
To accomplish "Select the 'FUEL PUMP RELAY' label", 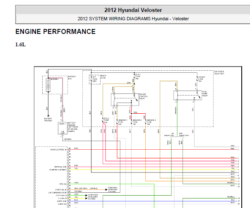I will tap(205, 93).
